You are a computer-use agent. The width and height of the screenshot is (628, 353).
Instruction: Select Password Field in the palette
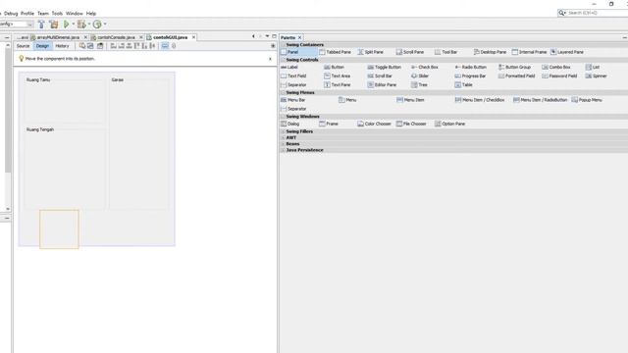[x=559, y=76]
